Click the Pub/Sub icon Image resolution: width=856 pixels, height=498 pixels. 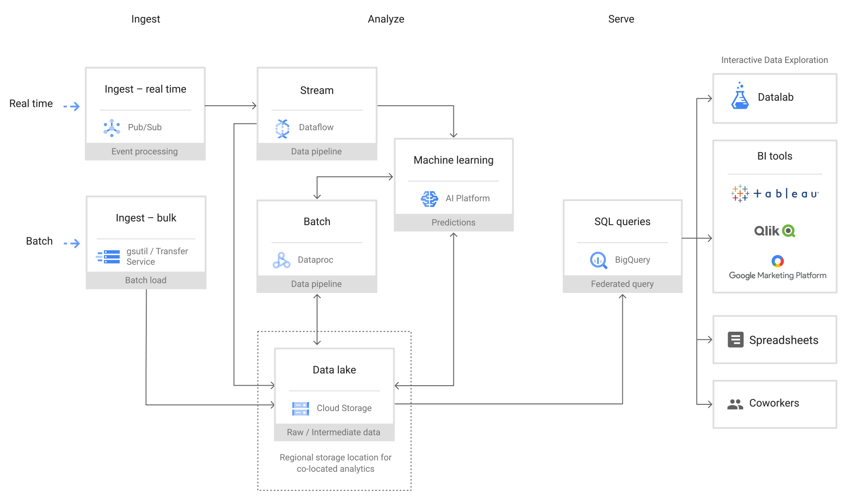click(112, 128)
